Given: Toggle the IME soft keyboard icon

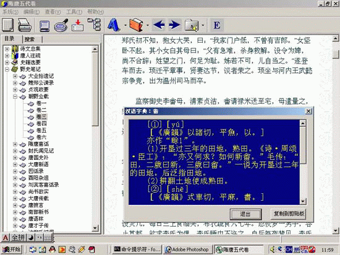Looking at the screenshot, I should 48,238.
